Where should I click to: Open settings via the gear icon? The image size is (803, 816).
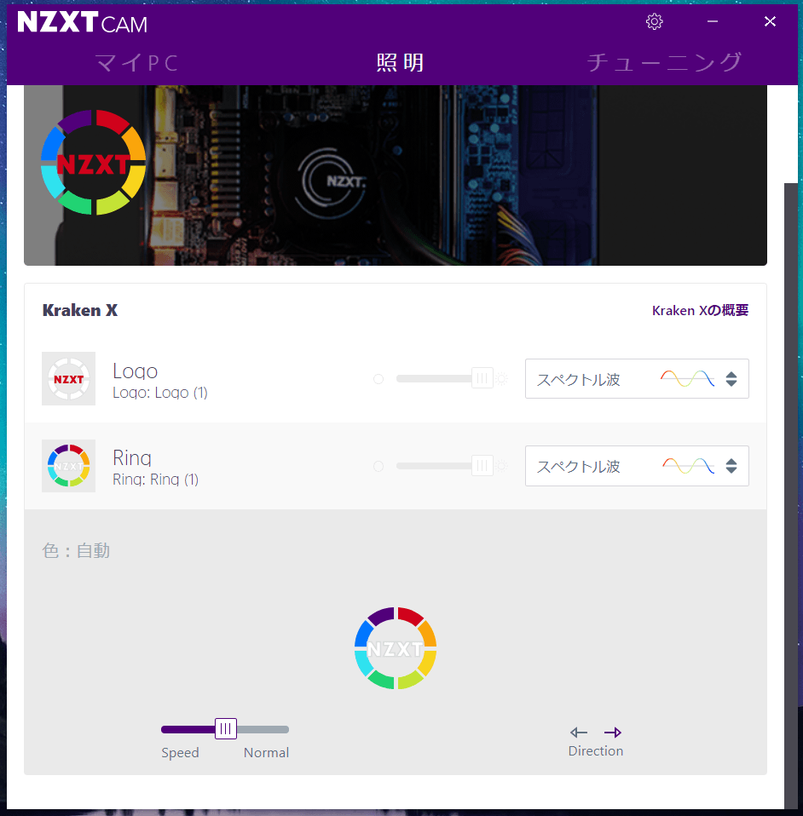[654, 21]
